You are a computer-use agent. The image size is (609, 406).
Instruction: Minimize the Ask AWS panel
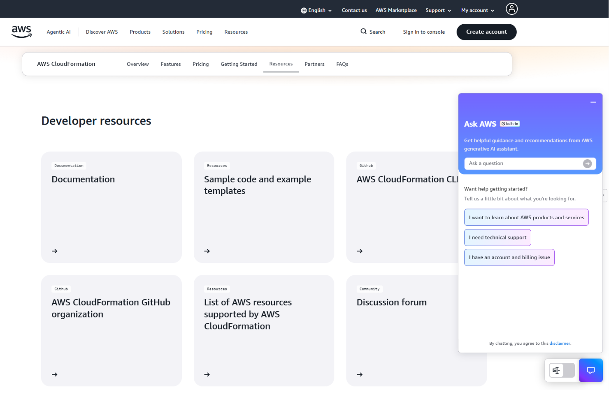click(x=593, y=102)
